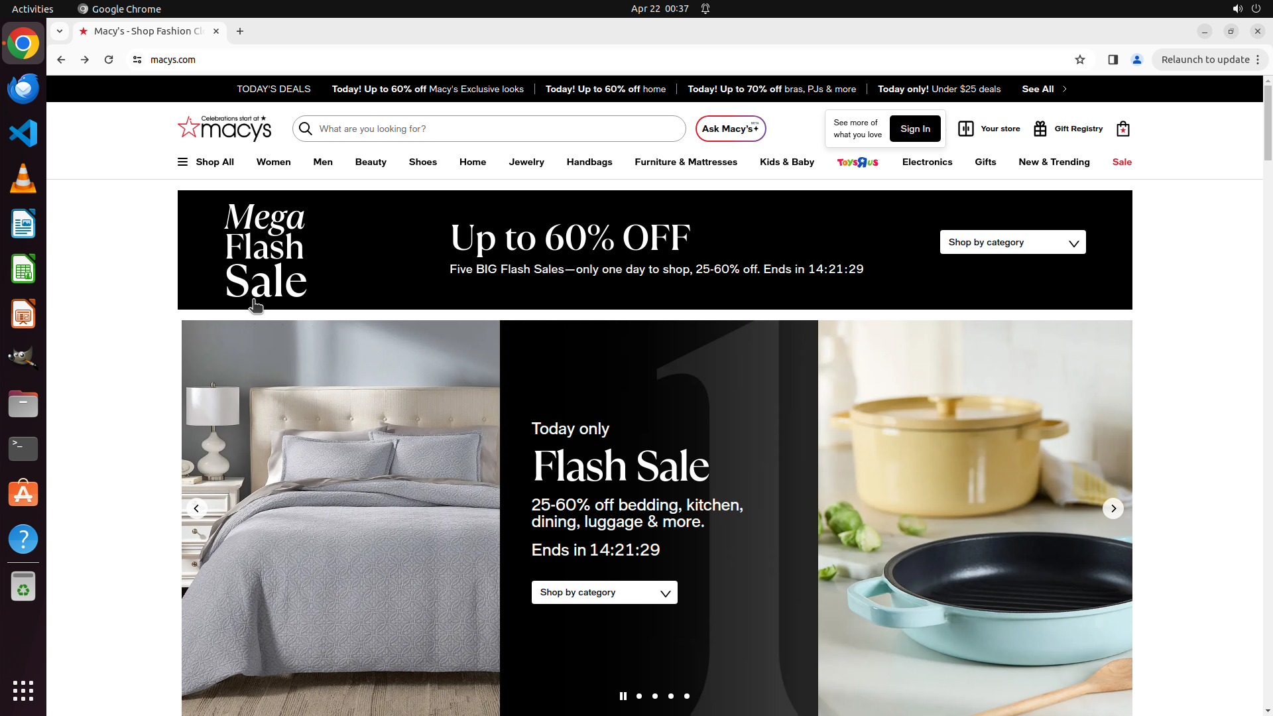Image resolution: width=1273 pixels, height=716 pixels.
Task: Advance carousel with next arrow
Action: pyautogui.click(x=1113, y=508)
